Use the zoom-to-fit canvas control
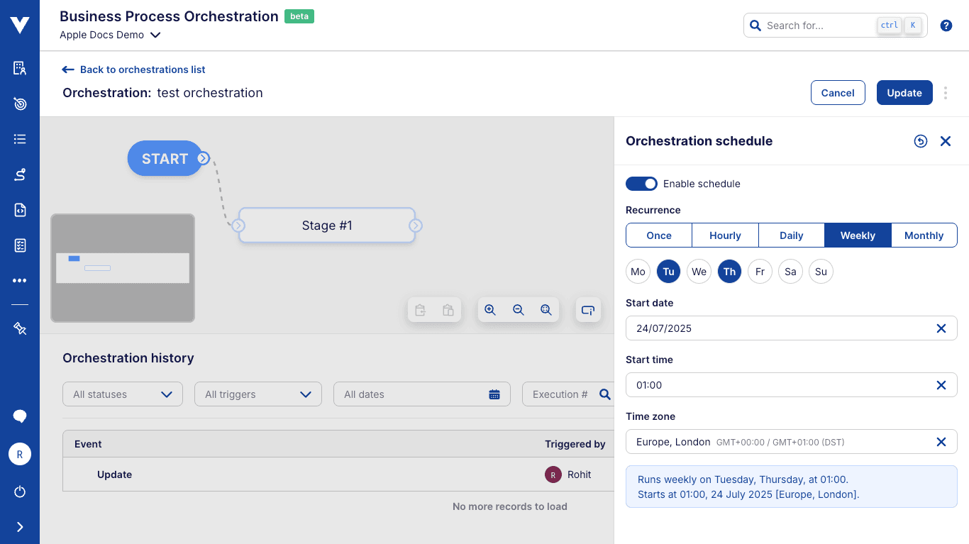 (x=546, y=309)
